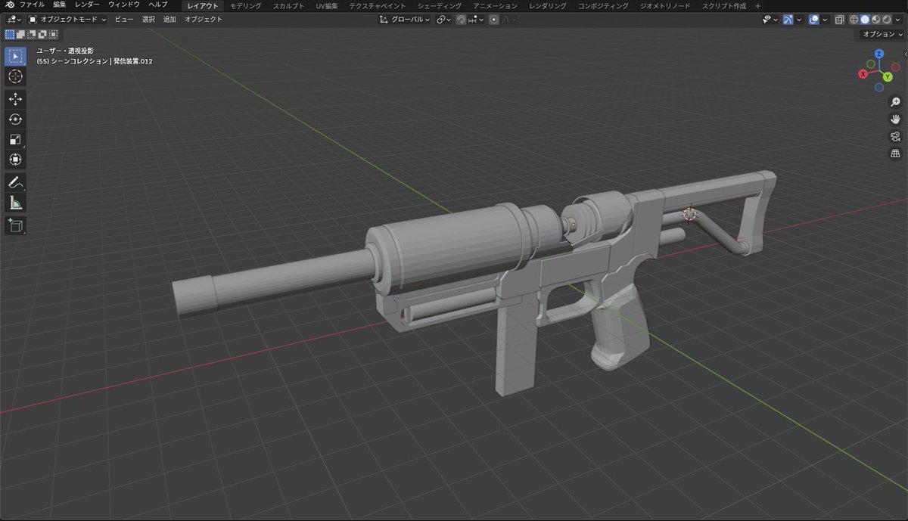Open shading options dropdown arrow
The height and width of the screenshot is (521, 908).
coord(897,20)
